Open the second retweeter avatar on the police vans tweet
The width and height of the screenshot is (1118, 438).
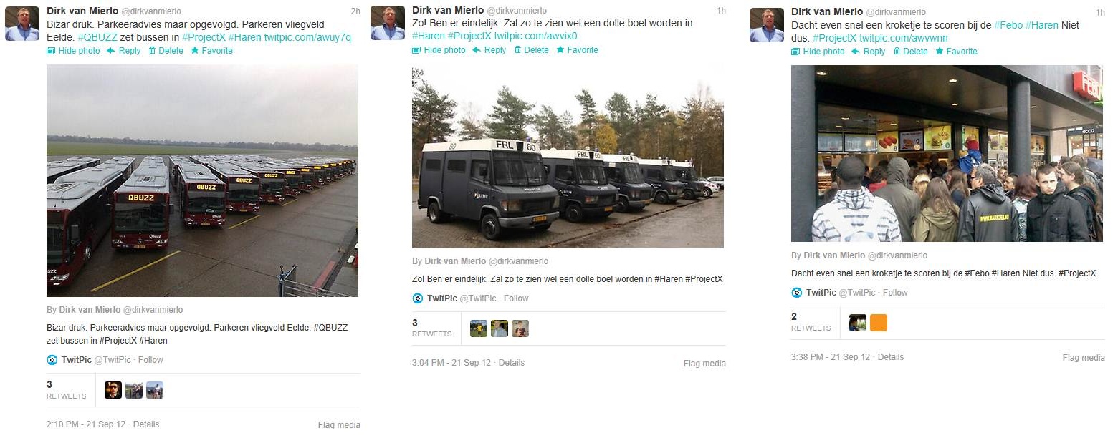click(500, 328)
